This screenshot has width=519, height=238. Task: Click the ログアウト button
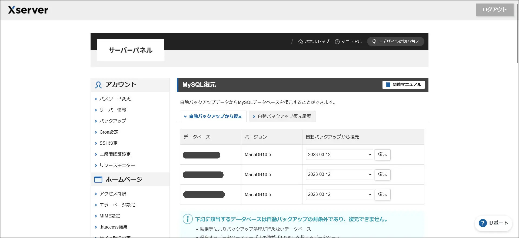pos(494,10)
